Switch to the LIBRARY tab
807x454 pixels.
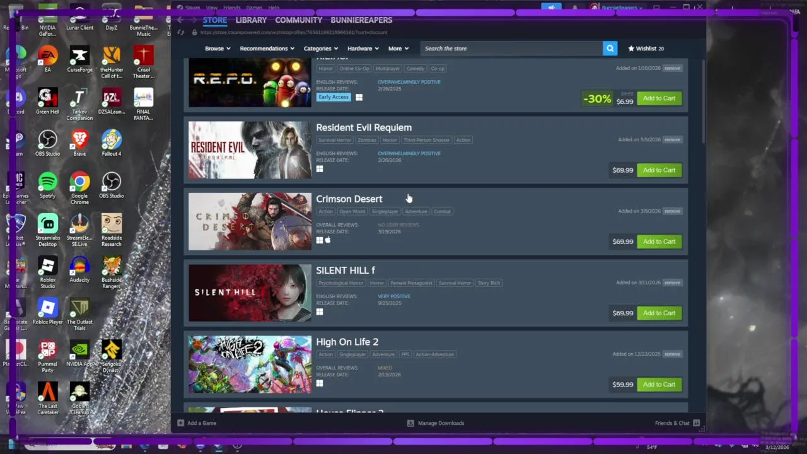(251, 20)
